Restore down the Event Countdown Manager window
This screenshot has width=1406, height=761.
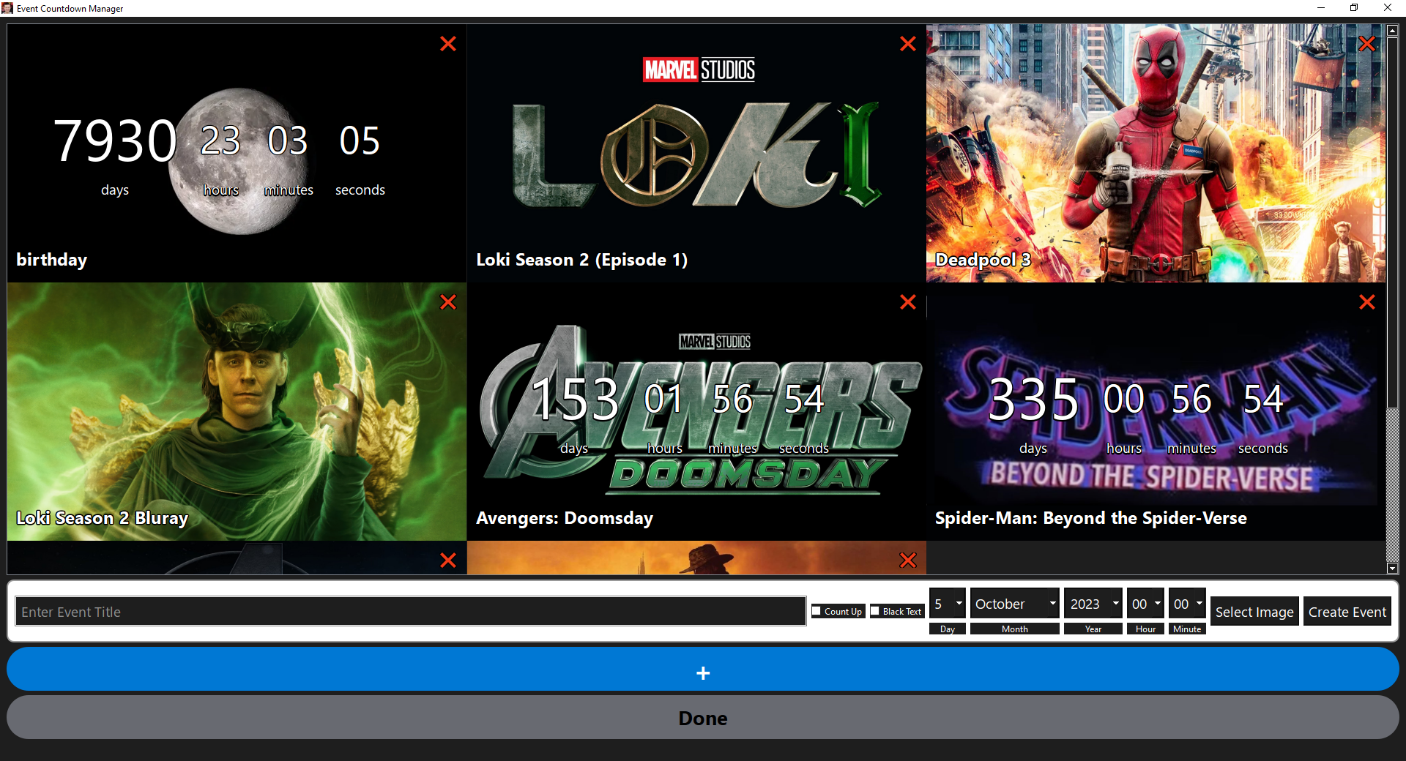pyautogui.click(x=1354, y=8)
